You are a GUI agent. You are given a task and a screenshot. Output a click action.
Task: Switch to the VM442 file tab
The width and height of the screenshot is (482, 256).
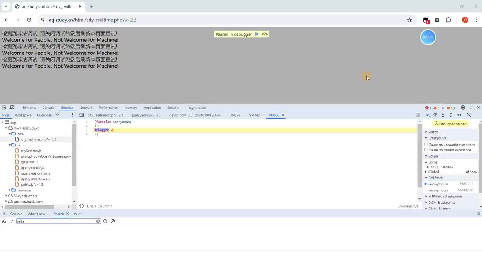[254, 115]
